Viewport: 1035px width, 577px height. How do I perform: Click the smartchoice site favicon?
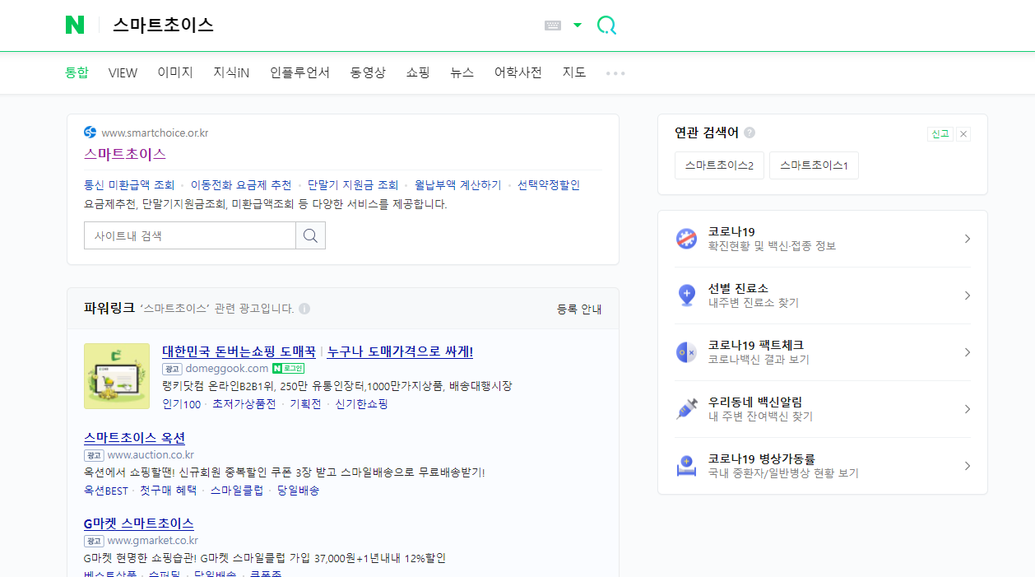click(91, 133)
